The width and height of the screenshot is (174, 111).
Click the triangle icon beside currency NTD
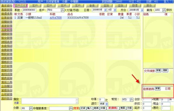tap(131, 100)
